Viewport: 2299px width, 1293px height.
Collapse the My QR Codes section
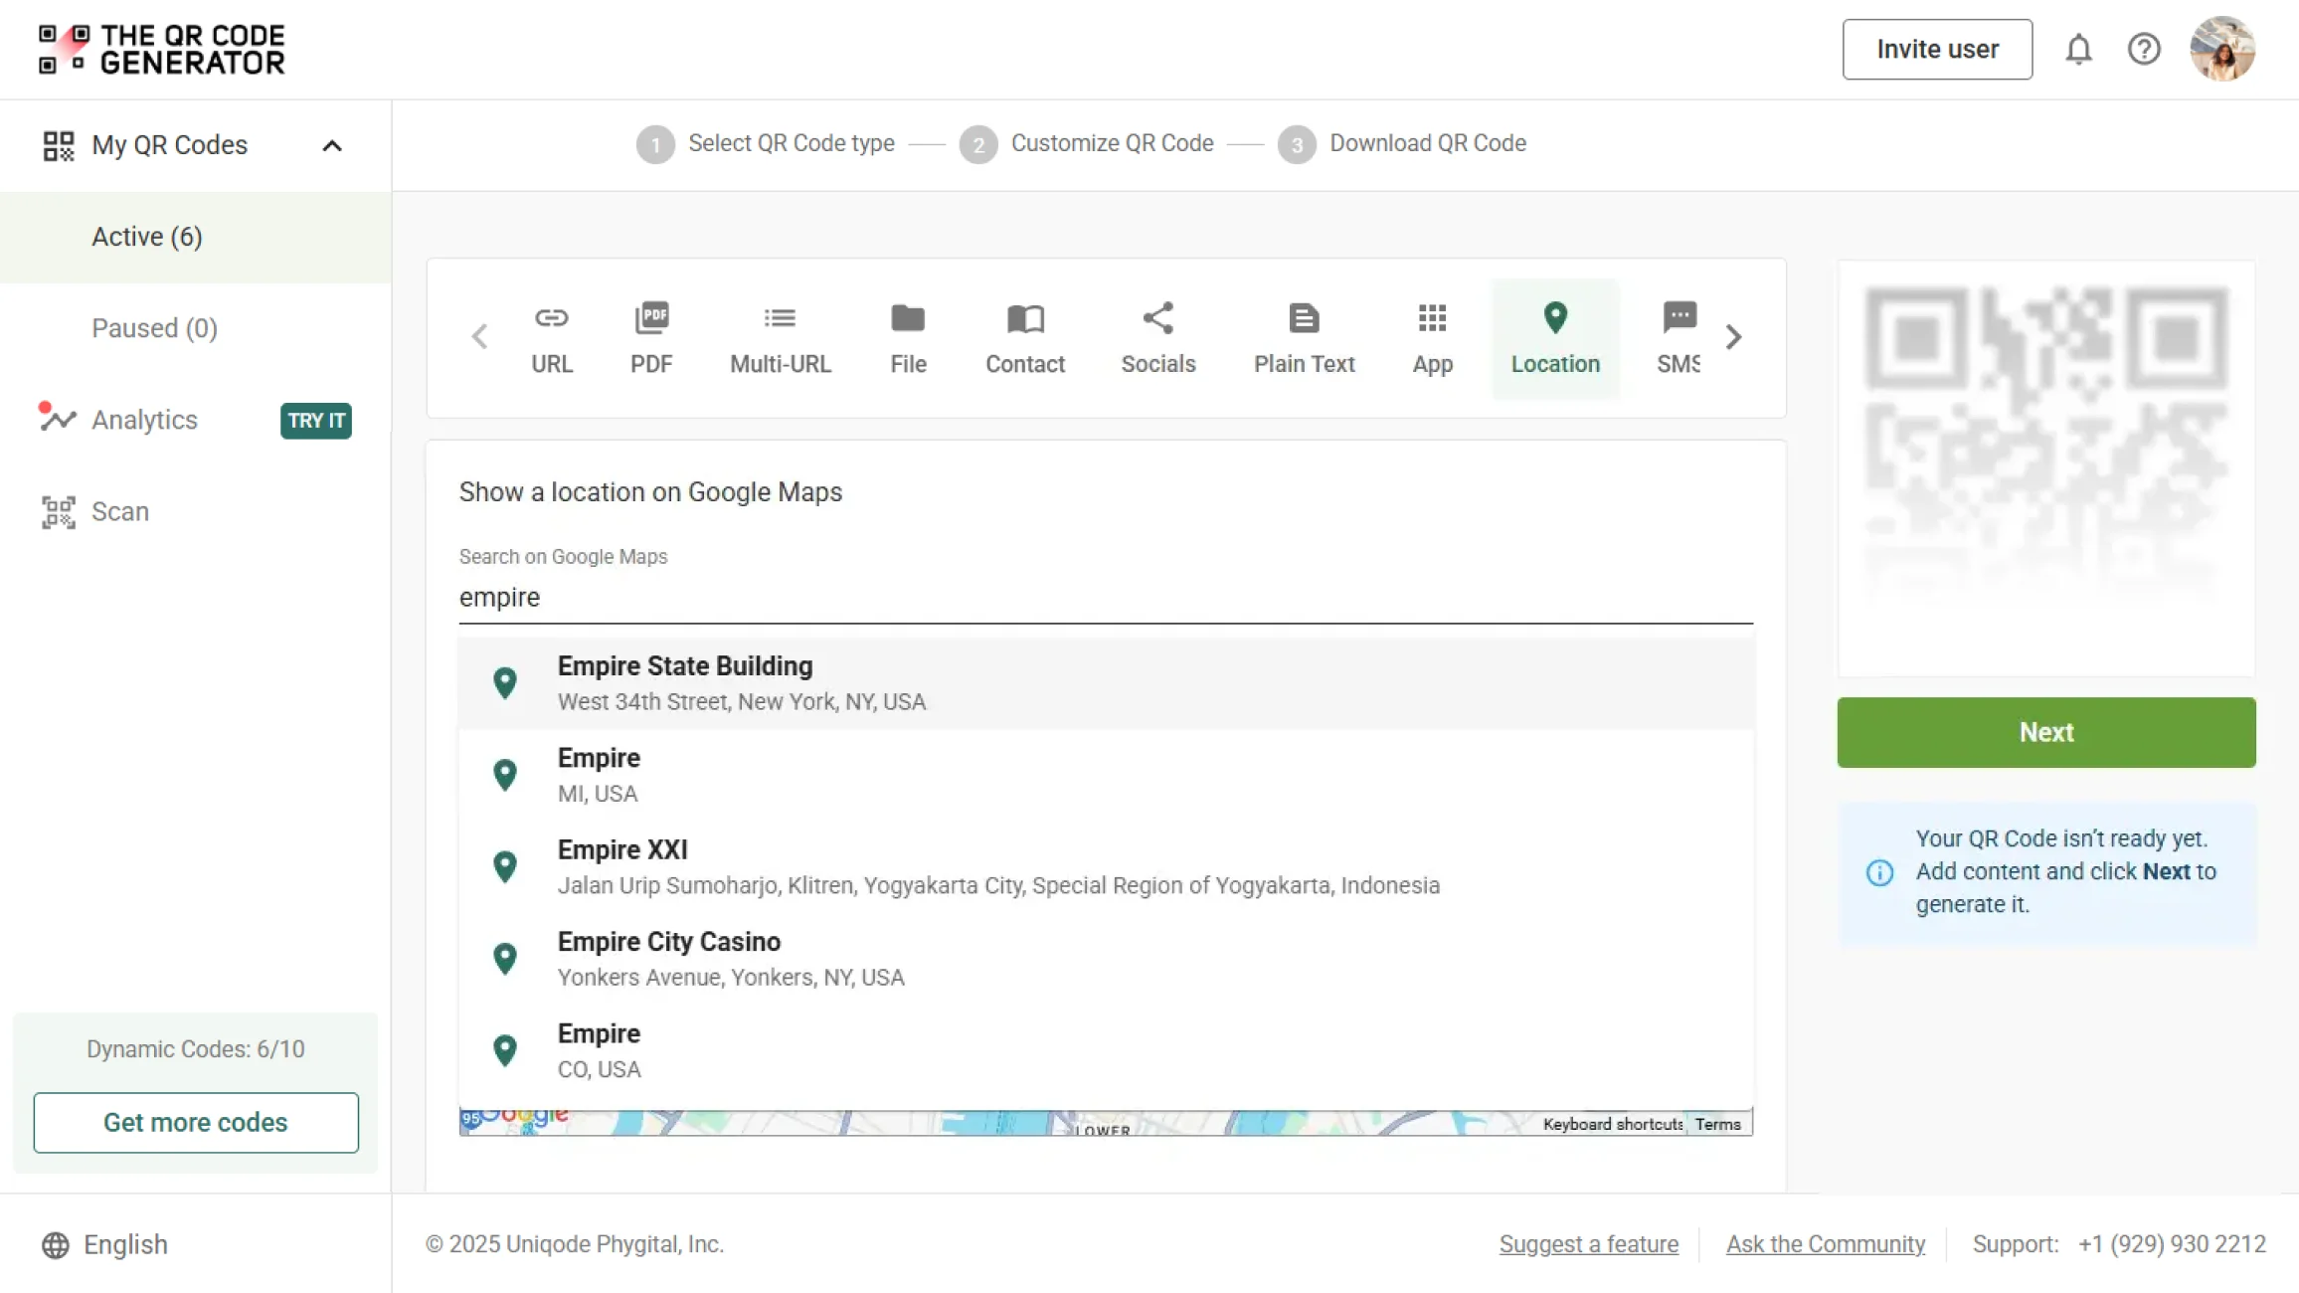332,146
